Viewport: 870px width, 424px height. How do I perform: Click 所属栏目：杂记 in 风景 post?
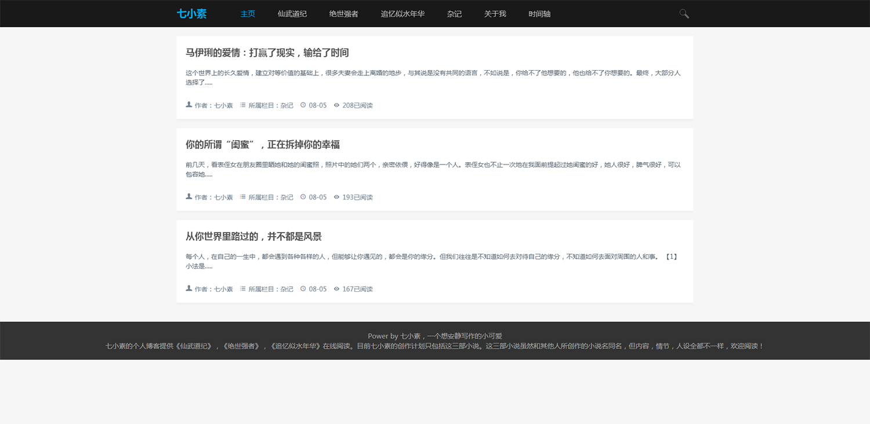tap(271, 289)
